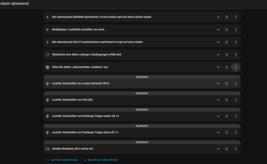Click text 'Leuchte: Einschalten von FlurLicht'
Image resolution: width=267 pixels, height=164 pixels.
72,100
